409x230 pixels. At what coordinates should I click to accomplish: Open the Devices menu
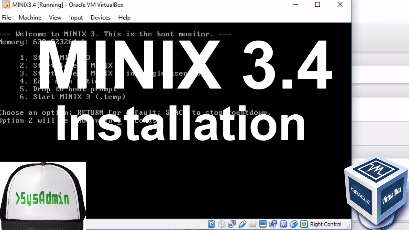(x=100, y=18)
